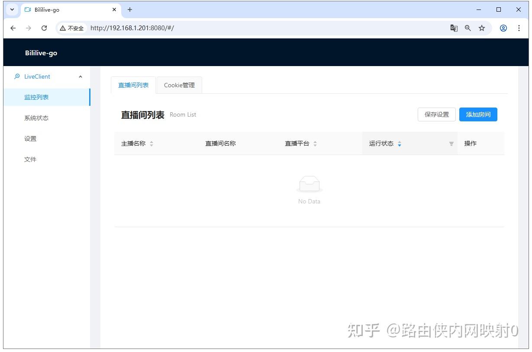Click the zoom magnifier icon in address bar
The image size is (532, 352).
tap(468, 28)
